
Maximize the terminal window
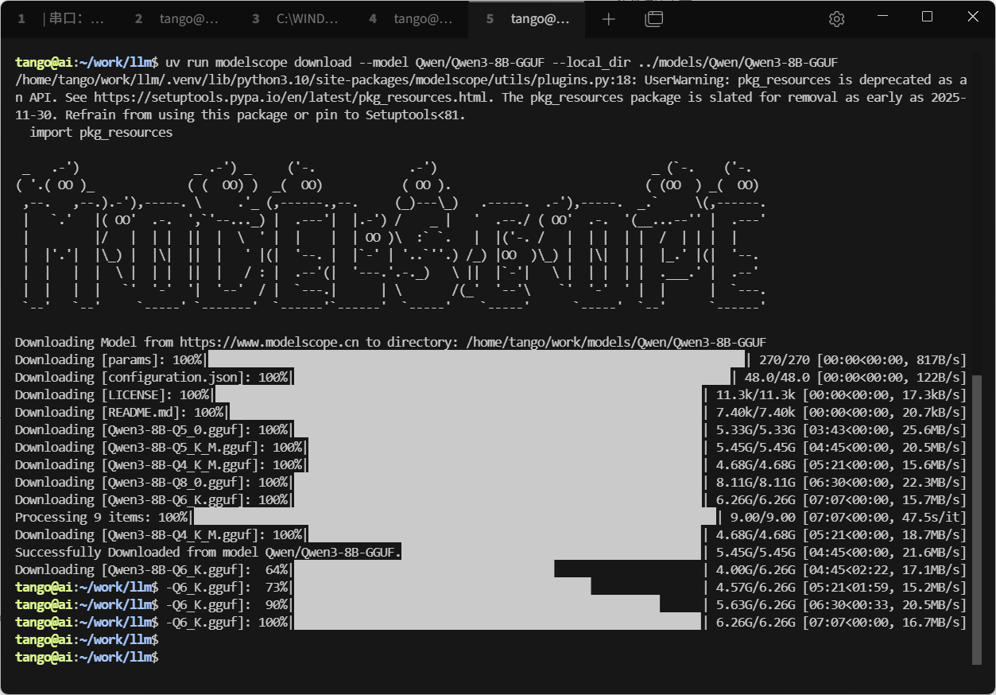point(927,17)
